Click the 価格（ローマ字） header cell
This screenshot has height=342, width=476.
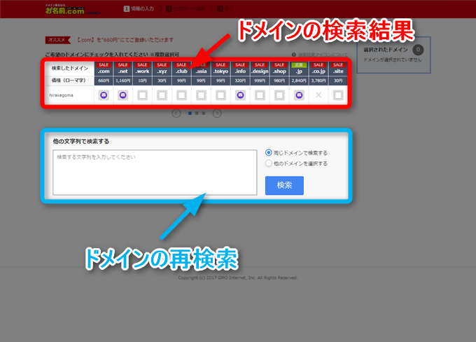(69, 81)
